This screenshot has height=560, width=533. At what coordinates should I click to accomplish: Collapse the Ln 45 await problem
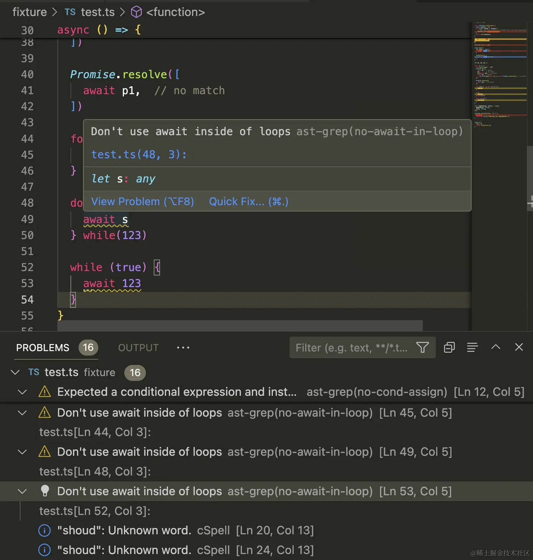click(22, 413)
